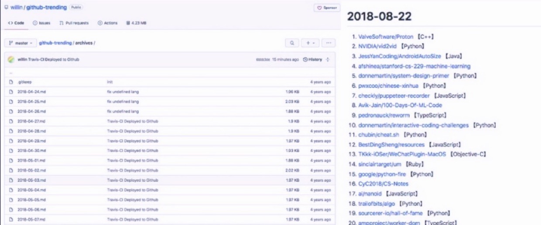
Task: Open the Actions tab
Action: 107,23
